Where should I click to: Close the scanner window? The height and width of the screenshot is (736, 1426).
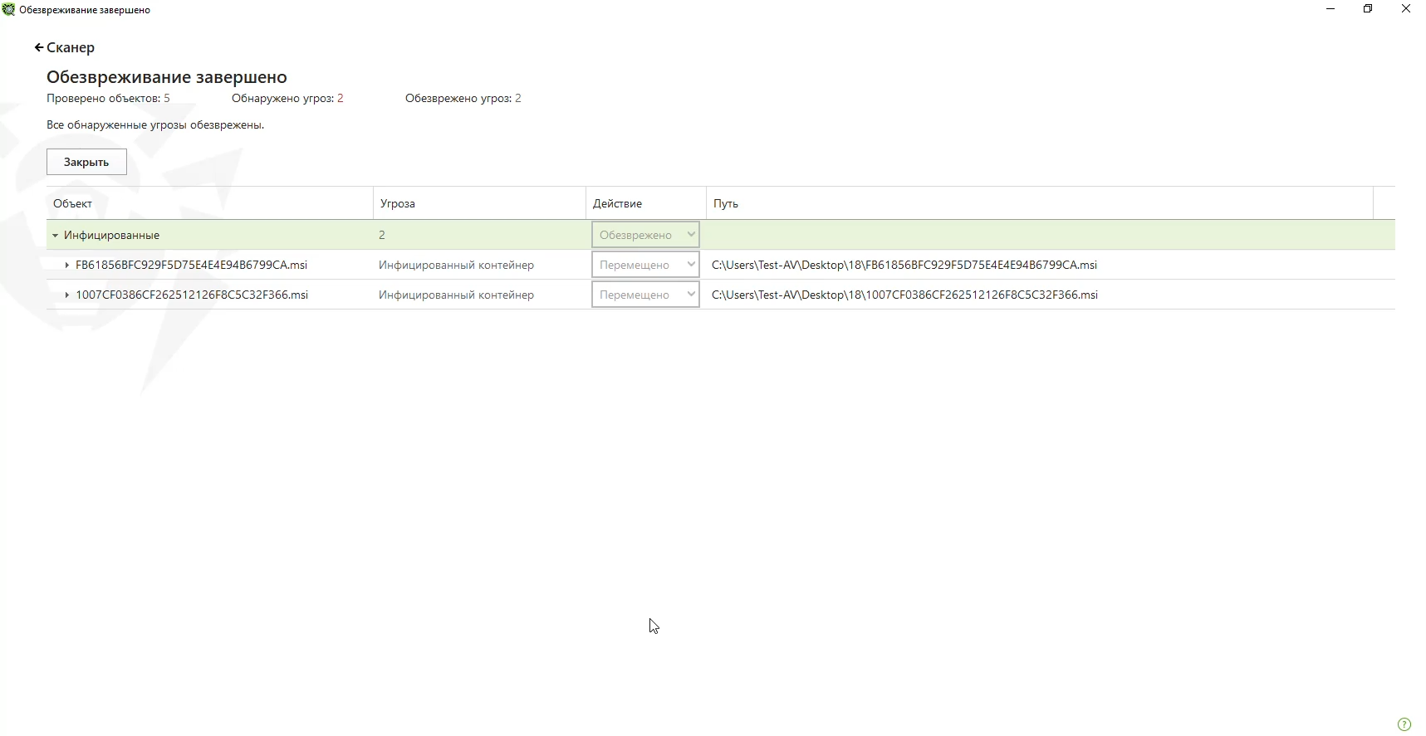tap(1406, 9)
